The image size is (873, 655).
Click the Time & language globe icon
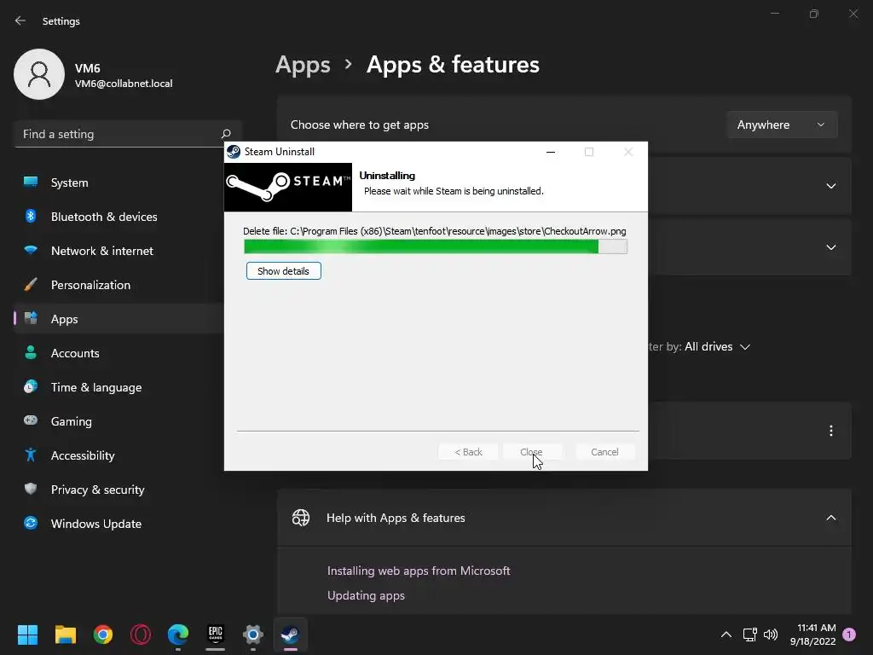[x=31, y=386]
